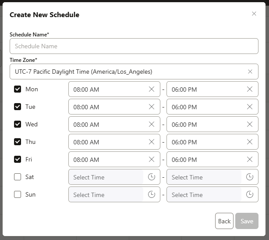This screenshot has width=269, height=240.
Task: Clear Tuesday end time
Action: 250,107
